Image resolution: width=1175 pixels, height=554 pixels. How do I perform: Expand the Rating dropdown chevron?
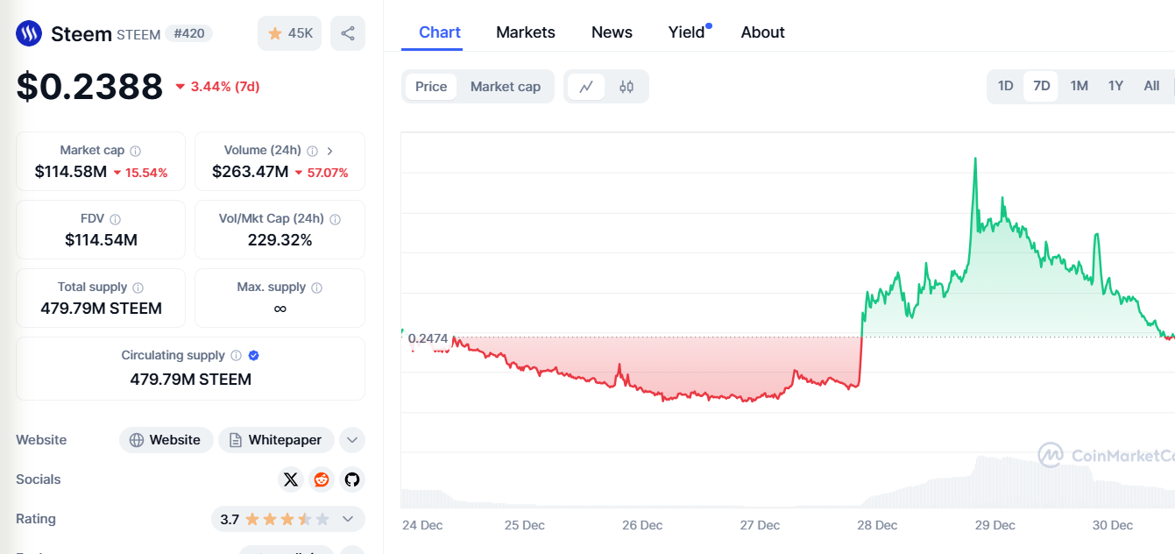pos(348,519)
